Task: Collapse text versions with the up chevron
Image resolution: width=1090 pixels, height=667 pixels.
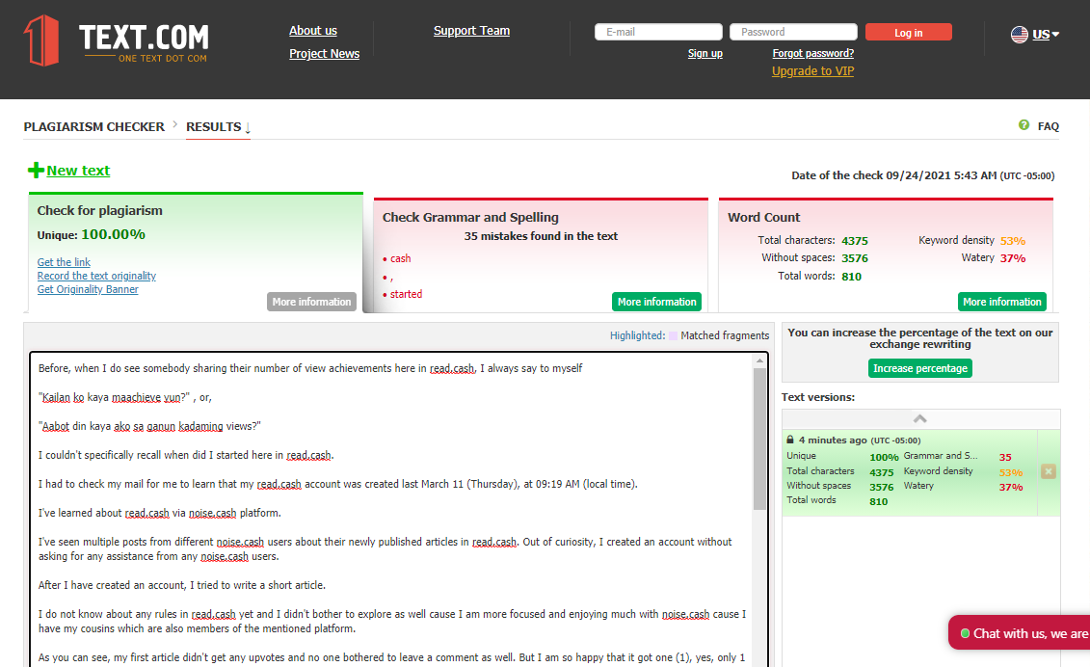Action: (919, 418)
